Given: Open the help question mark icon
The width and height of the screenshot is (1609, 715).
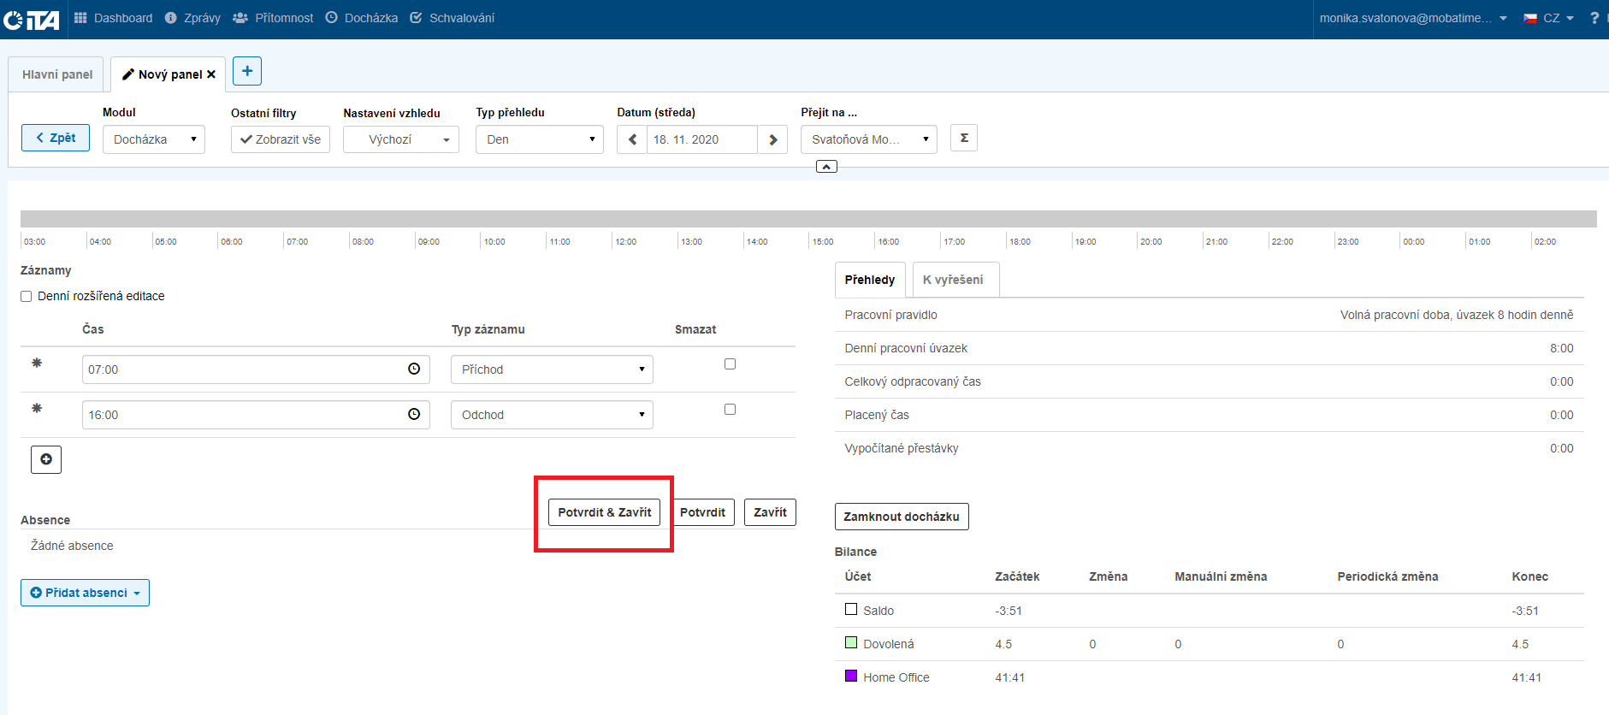Looking at the screenshot, I should coord(1594,18).
